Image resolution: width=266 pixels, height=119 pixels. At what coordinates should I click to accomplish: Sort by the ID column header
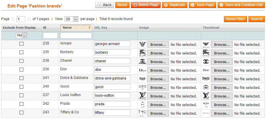click(45, 28)
